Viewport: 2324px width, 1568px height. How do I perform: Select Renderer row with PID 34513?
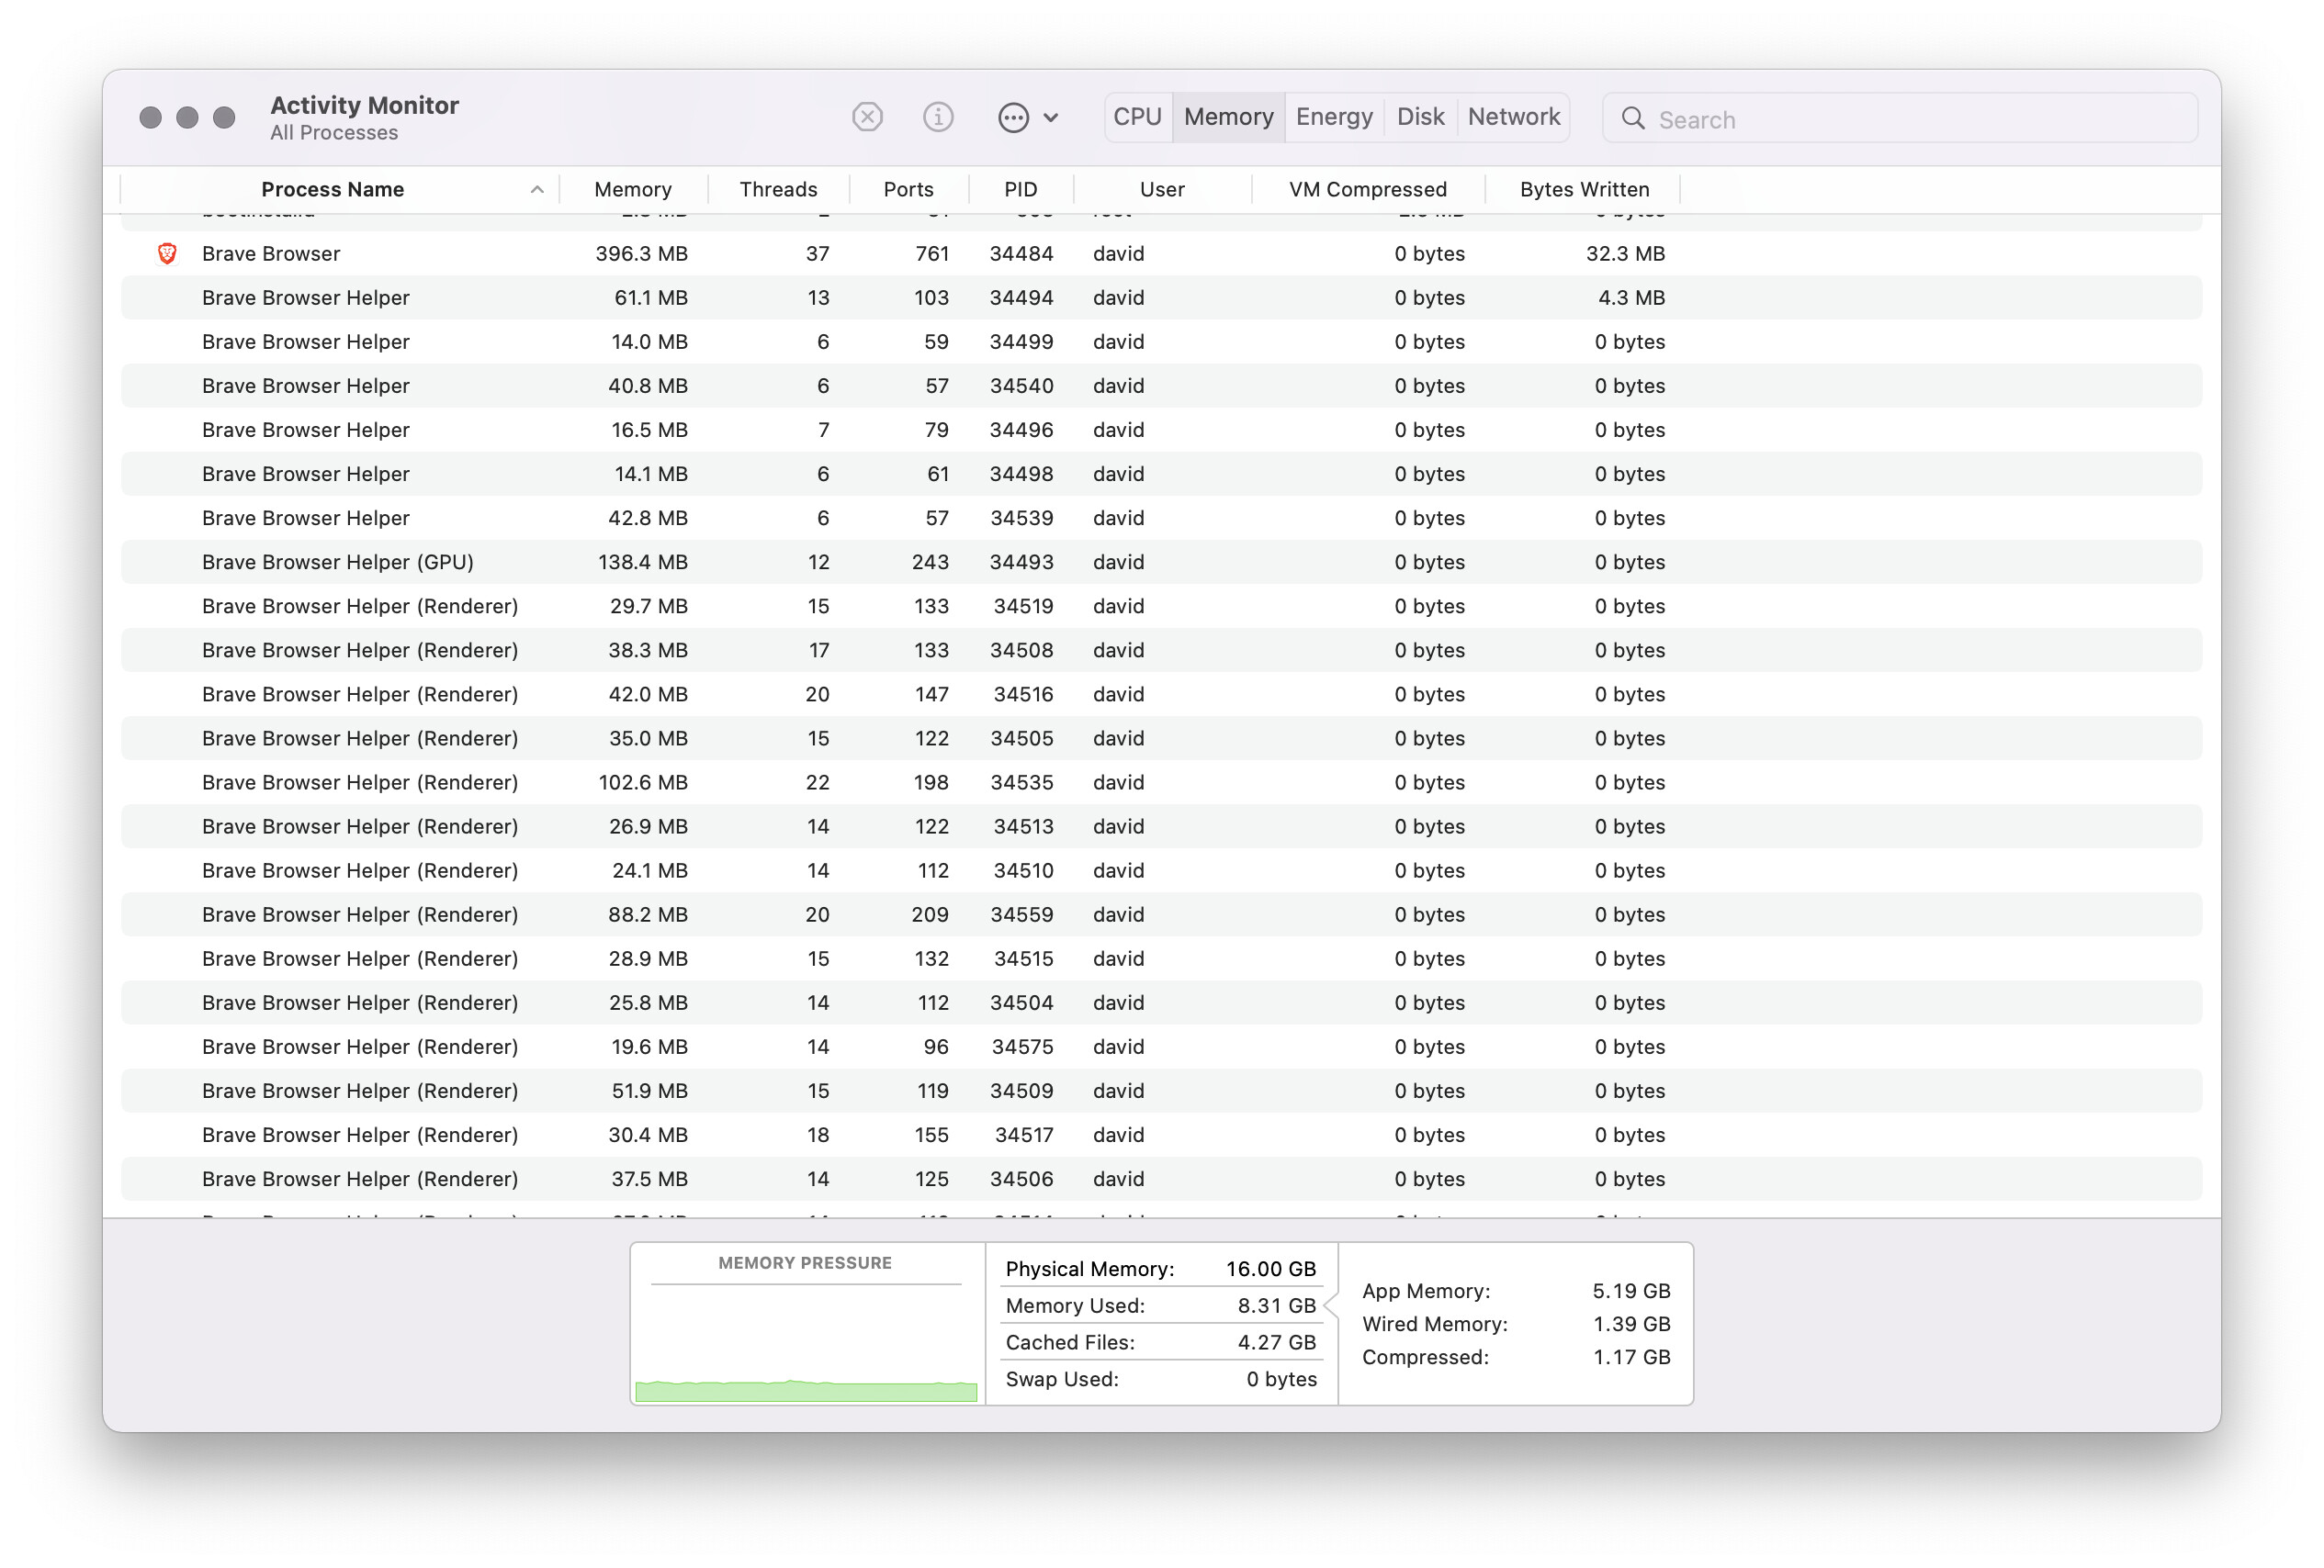click(x=1161, y=826)
